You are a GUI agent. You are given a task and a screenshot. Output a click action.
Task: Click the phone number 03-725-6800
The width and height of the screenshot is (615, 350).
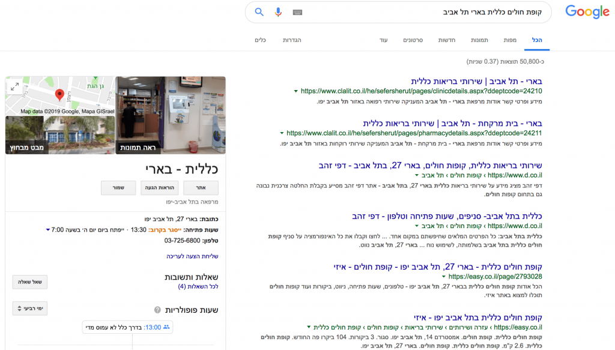click(x=183, y=240)
